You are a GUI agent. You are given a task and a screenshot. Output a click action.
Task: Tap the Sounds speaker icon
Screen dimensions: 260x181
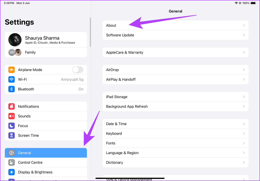[x=11, y=116]
